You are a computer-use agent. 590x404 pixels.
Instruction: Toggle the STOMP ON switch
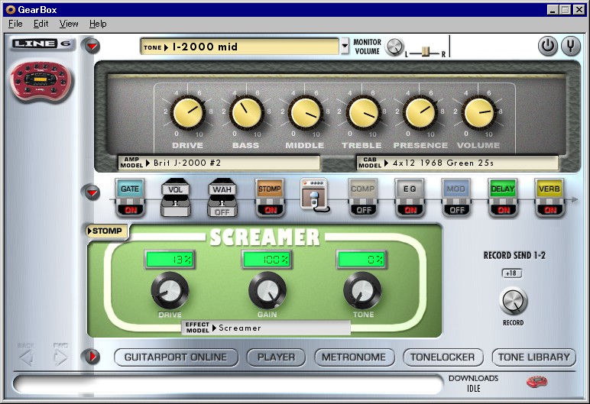coord(271,210)
